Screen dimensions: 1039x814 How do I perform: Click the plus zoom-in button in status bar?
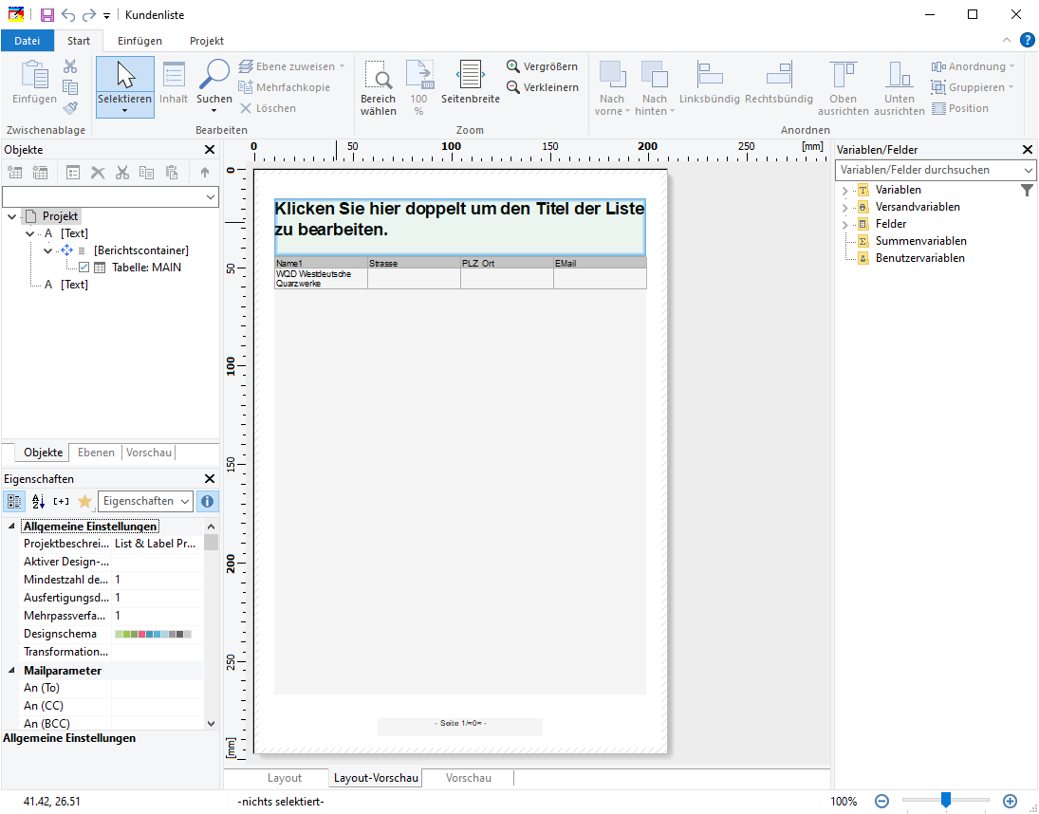1010,802
